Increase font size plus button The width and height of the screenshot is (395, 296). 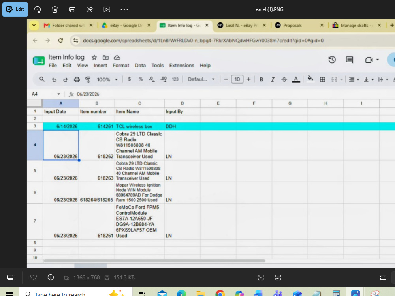[x=248, y=79]
